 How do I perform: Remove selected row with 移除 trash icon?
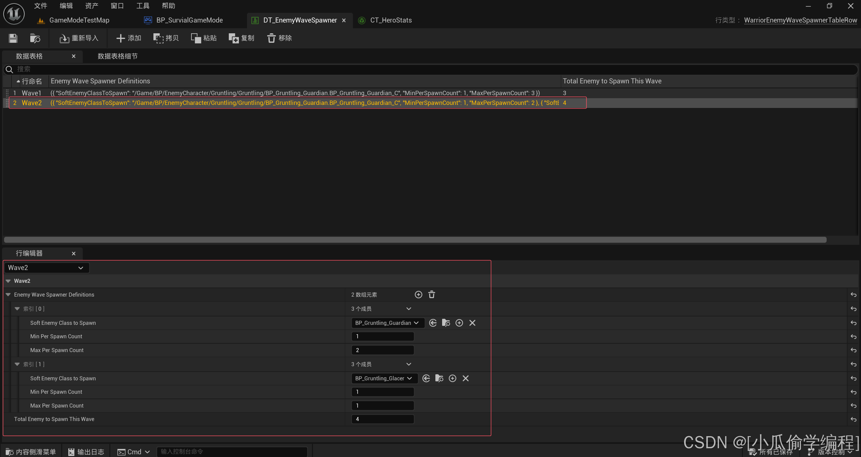279,38
